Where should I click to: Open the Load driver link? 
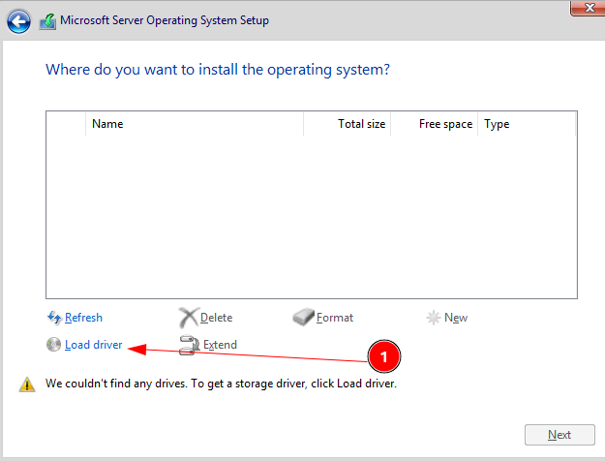[x=93, y=345]
